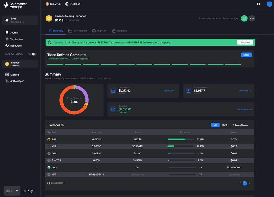Open the Storage section
This screenshot has width=274, height=197.
pyautogui.click(x=14, y=74)
